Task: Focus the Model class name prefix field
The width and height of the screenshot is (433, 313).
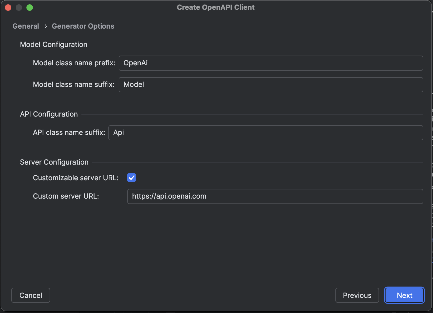Action: coord(271,63)
